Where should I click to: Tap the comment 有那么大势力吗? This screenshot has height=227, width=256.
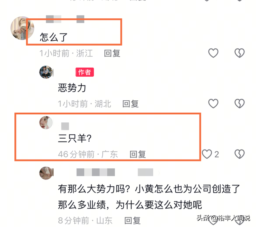(149, 197)
